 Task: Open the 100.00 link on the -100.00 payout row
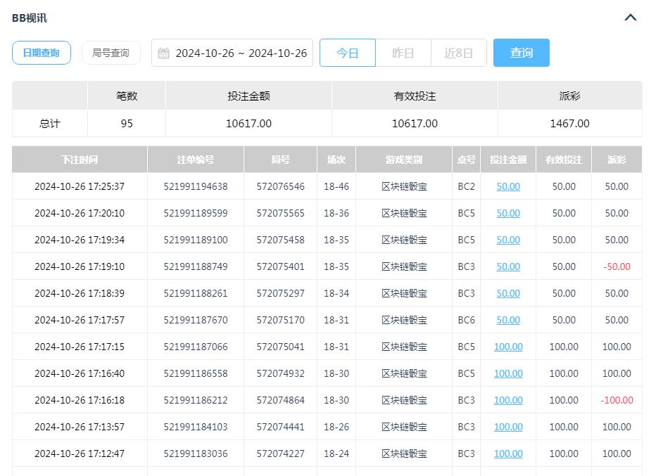click(x=508, y=400)
